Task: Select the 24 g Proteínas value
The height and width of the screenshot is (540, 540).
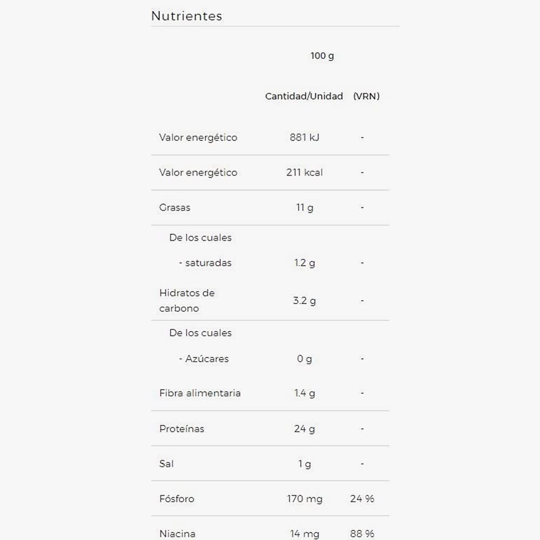Action: tap(305, 429)
